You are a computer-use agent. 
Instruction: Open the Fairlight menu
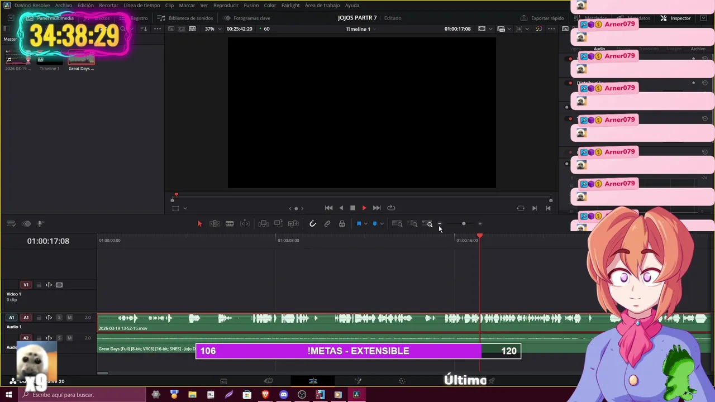[x=290, y=5]
